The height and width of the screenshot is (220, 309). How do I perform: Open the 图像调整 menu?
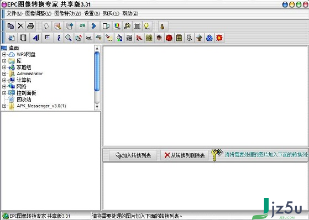click(x=39, y=13)
